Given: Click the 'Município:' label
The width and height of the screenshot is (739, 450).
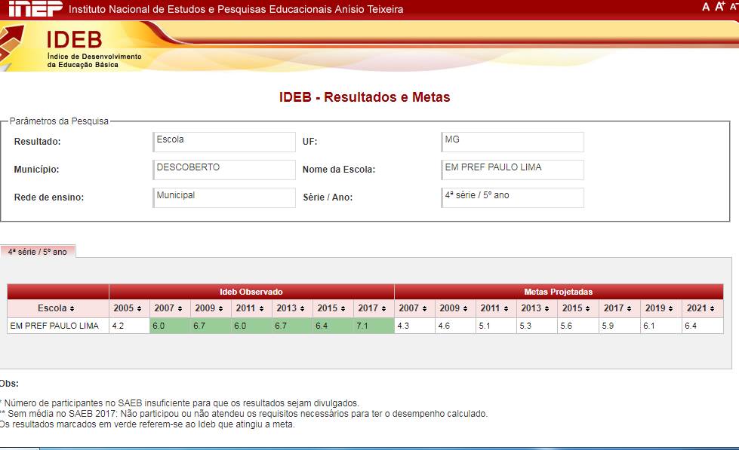Looking at the screenshot, I should [x=36, y=170].
